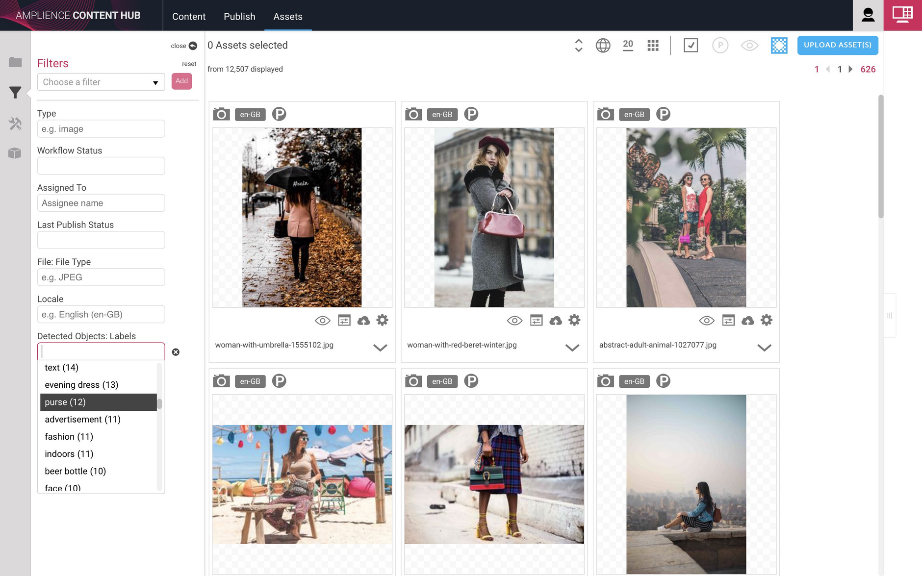The width and height of the screenshot is (922, 576).
Task: Open the sort order up/down arrows
Action: click(579, 46)
